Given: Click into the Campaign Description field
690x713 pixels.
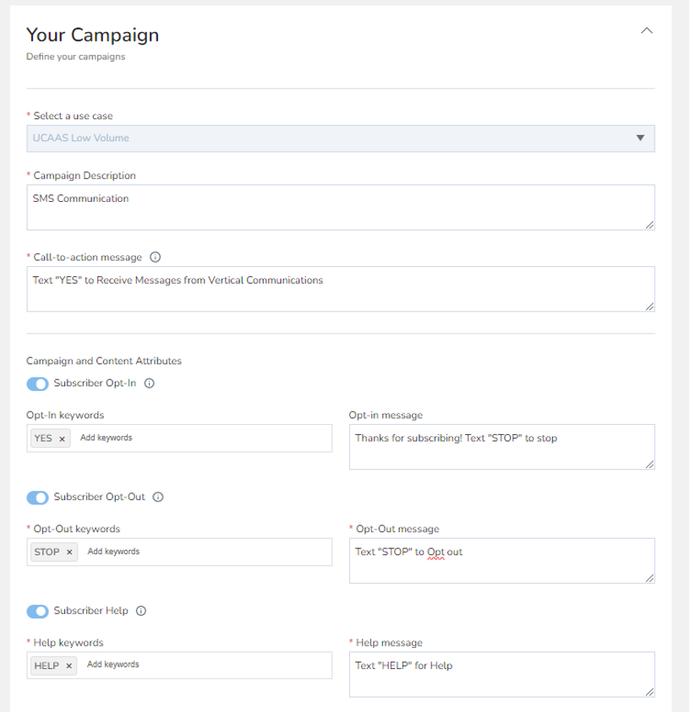Looking at the screenshot, I should 340,207.
